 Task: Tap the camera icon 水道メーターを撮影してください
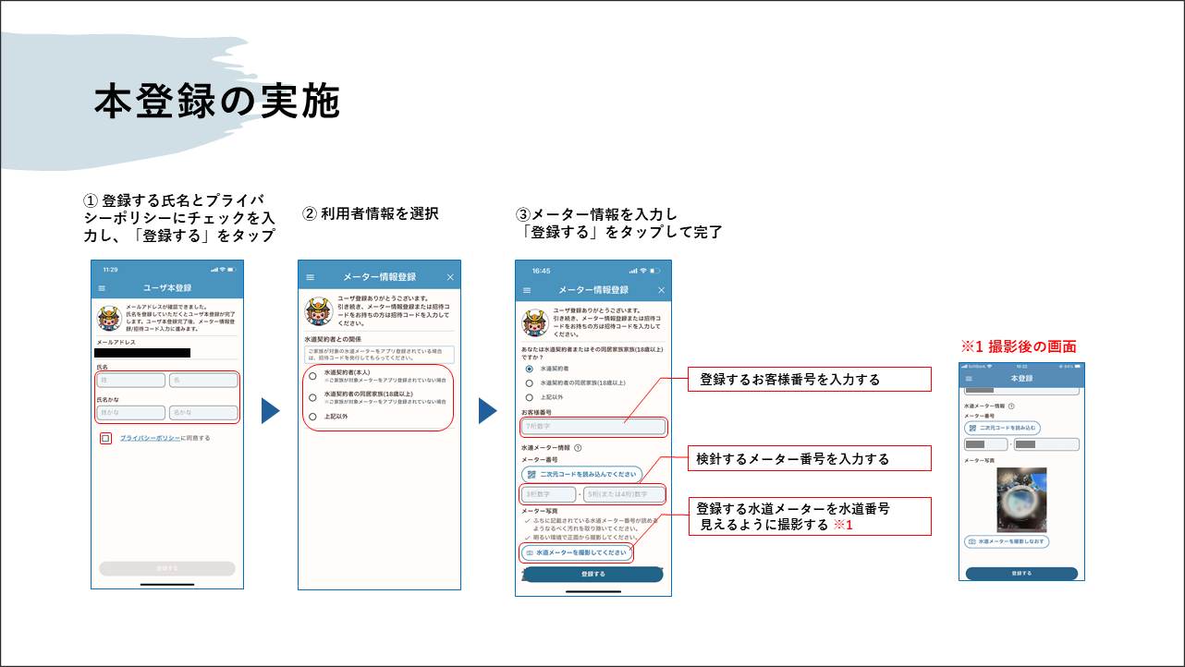point(530,552)
